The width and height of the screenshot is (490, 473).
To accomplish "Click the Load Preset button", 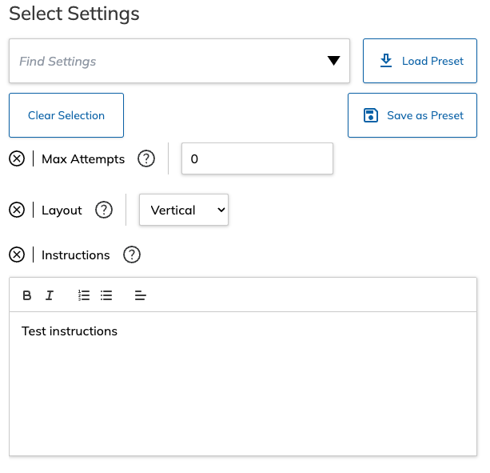I will (x=420, y=61).
